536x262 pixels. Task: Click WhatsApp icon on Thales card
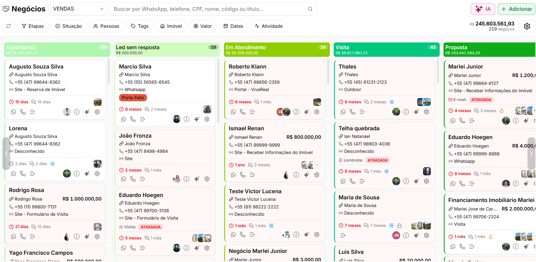[x=343, y=112]
